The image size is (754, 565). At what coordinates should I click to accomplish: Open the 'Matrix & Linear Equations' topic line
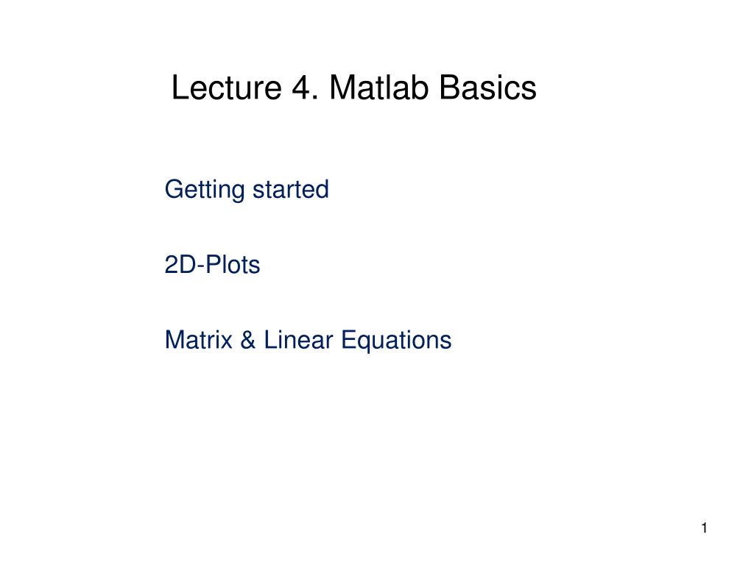point(308,341)
